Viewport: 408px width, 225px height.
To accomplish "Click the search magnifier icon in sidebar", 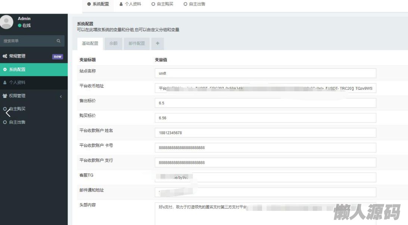I will (58, 41).
